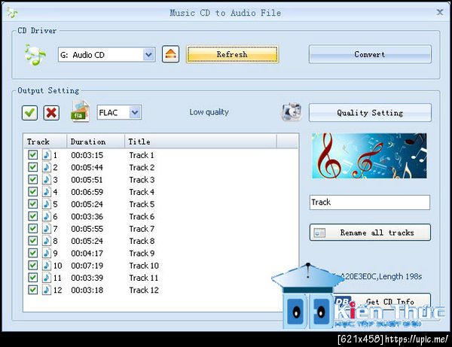Select the Track 4 title text
The width and height of the screenshot is (452, 347).
pos(142,192)
